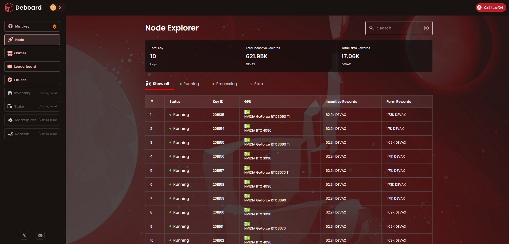Click the search magnifier icon
This screenshot has height=244, width=509.
(371, 28)
